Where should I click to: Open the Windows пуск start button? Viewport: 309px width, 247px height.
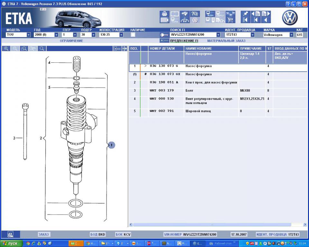(x=12, y=243)
